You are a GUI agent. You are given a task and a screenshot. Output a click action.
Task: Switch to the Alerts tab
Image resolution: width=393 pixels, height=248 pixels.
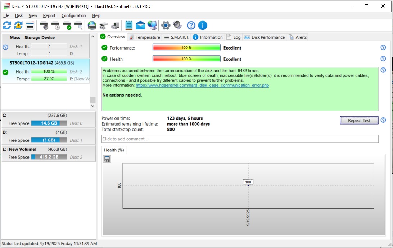(x=298, y=37)
